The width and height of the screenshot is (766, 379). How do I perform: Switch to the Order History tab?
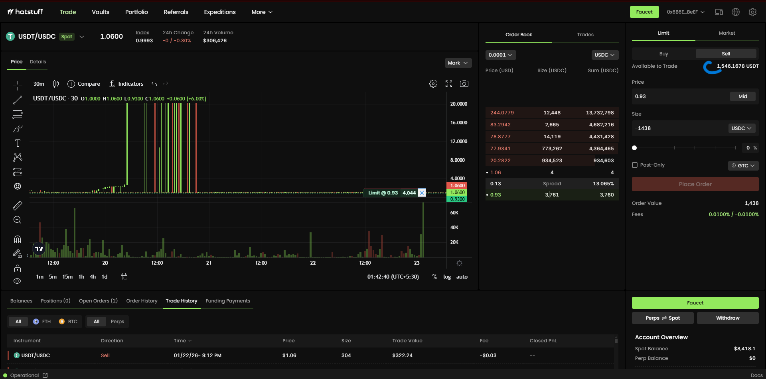tap(142, 301)
